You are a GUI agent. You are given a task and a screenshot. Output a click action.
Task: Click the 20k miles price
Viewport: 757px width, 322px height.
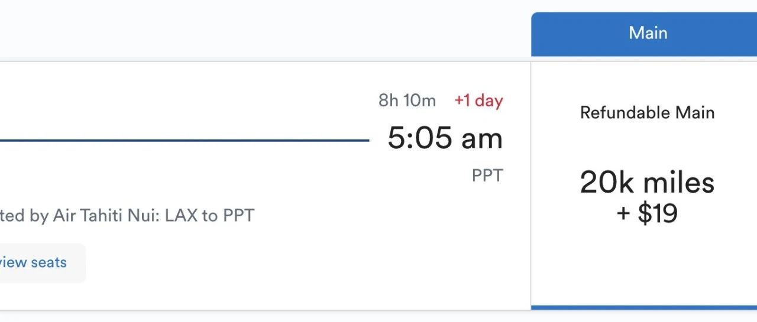[x=647, y=183]
